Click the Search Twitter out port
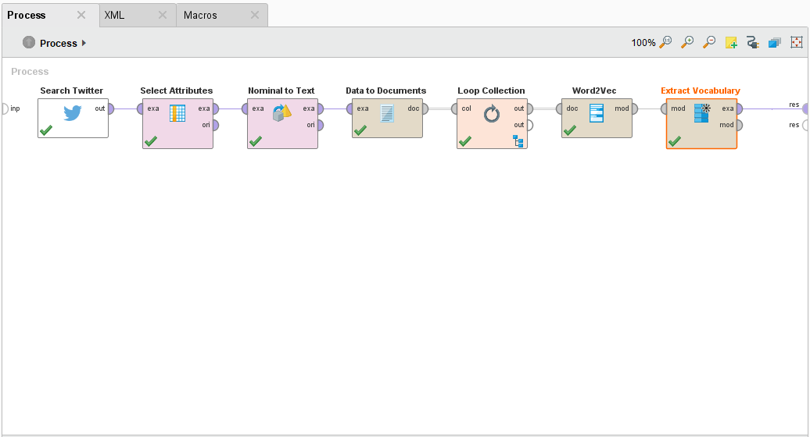This screenshot has height=437, width=810. pos(111,108)
